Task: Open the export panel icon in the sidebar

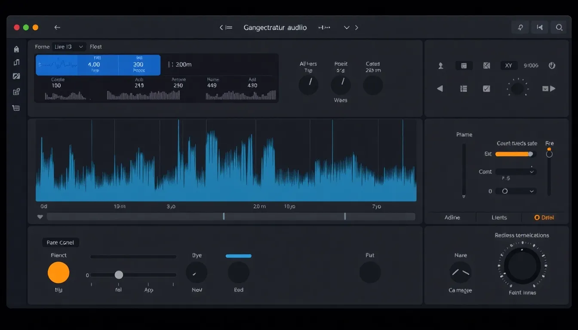Action: point(16,92)
